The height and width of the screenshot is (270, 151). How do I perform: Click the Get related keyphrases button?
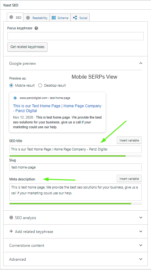tap(28, 47)
